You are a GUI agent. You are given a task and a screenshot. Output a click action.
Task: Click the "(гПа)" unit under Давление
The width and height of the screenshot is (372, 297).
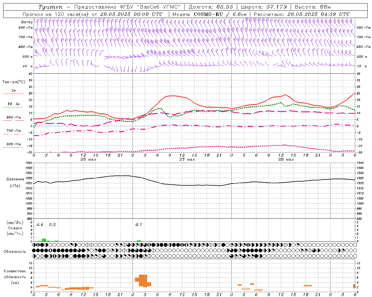coord(15,186)
